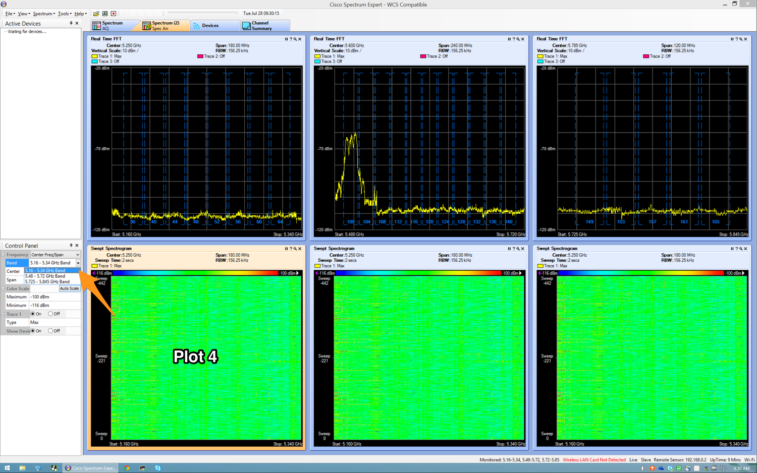Image resolution: width=757 pixels, height=473 pixels.
Task: Click the Band dropdown arrow
Action: [78, 263]
